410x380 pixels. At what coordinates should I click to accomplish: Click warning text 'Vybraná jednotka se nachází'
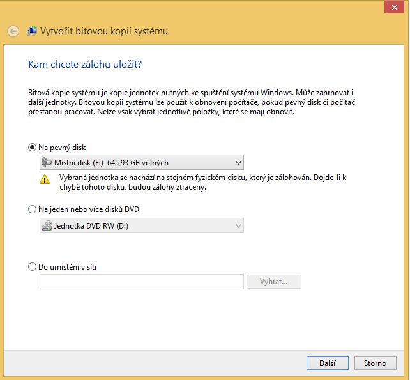[x=202, y=183]
